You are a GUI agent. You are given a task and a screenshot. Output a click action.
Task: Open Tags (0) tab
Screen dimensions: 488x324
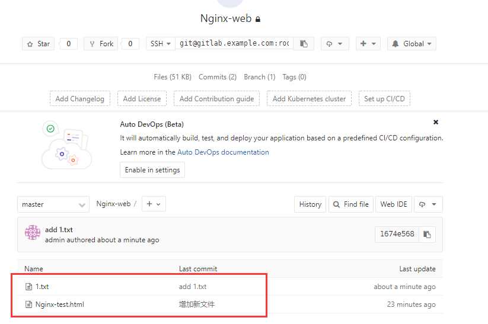coord(294,77)
